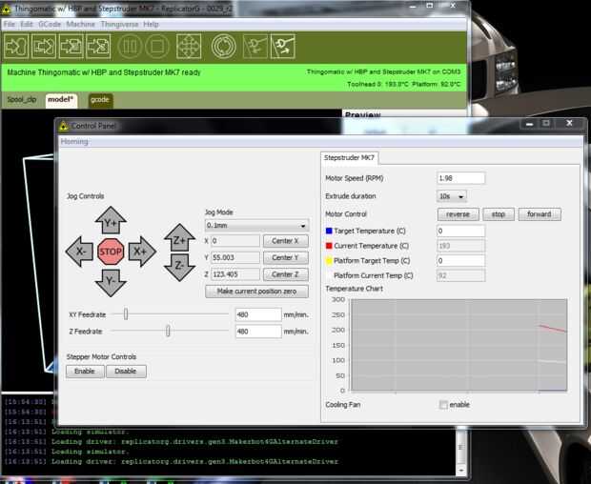Click the motor forward button

(540, 214)
